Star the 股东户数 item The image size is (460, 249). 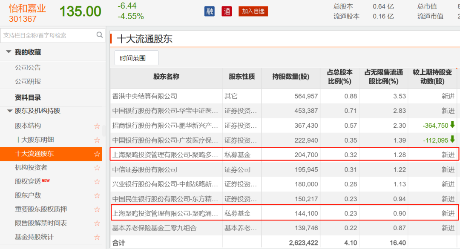click(97, 196)
